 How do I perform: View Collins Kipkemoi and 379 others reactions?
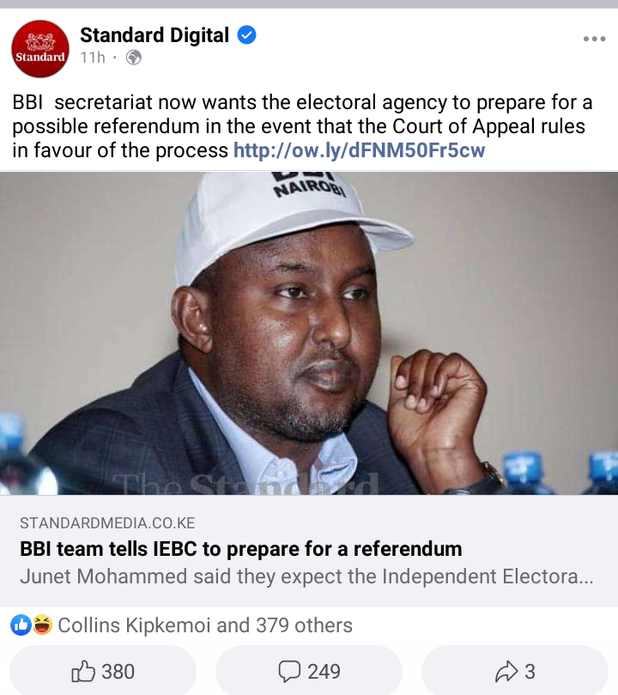click(205, 625)
